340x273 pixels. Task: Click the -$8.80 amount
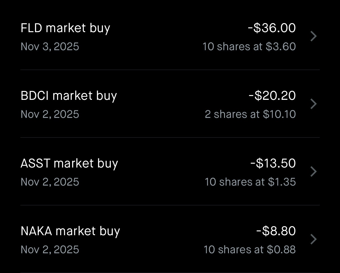[x=276, y=231]
